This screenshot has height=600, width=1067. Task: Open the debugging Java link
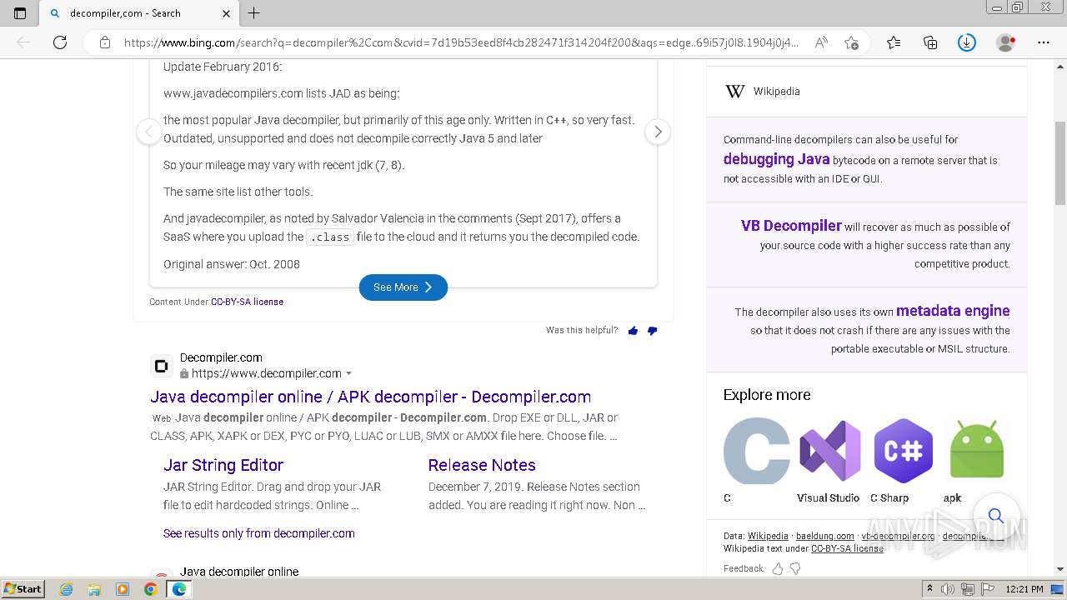pos(776,159)
